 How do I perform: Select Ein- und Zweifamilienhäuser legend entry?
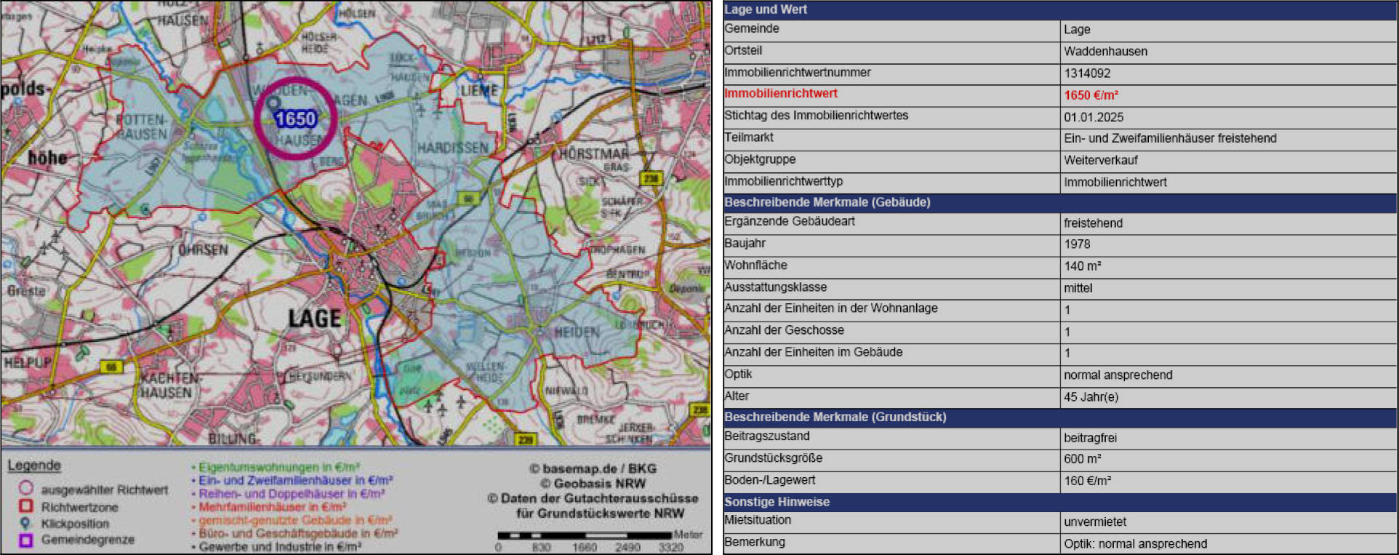[295, 480]
